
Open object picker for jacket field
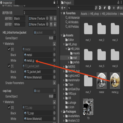[54, 33]
